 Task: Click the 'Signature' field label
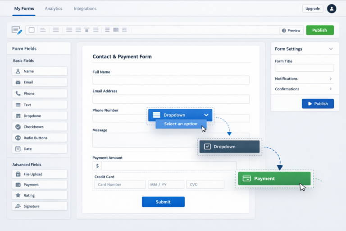[32, 206]
